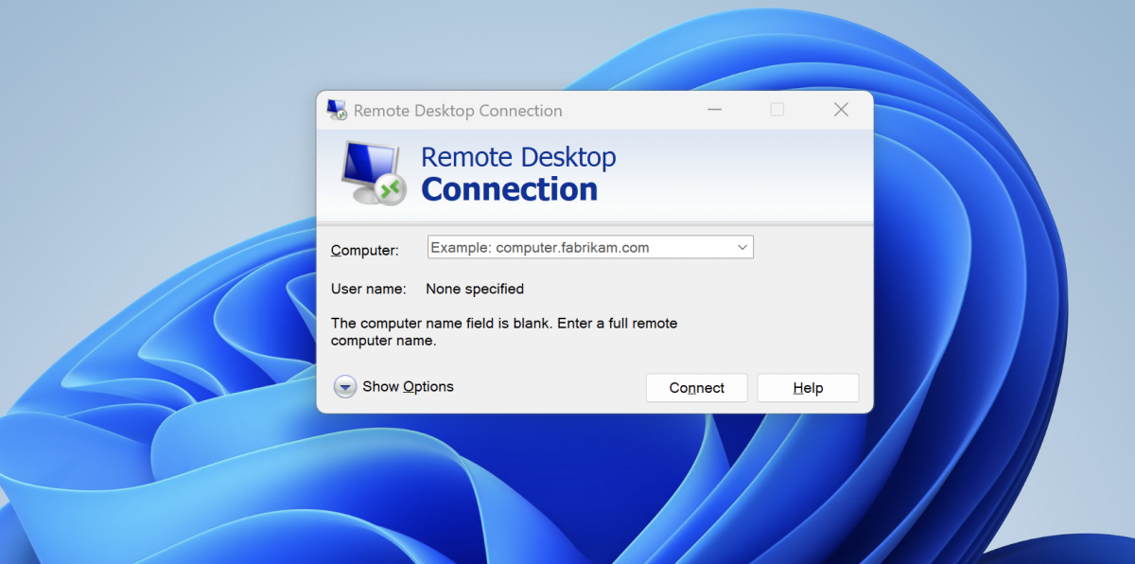The height and width of the screenshot is (564, 1135).
Task: Expand settings via Show Options label
Action: pos(408,387)
